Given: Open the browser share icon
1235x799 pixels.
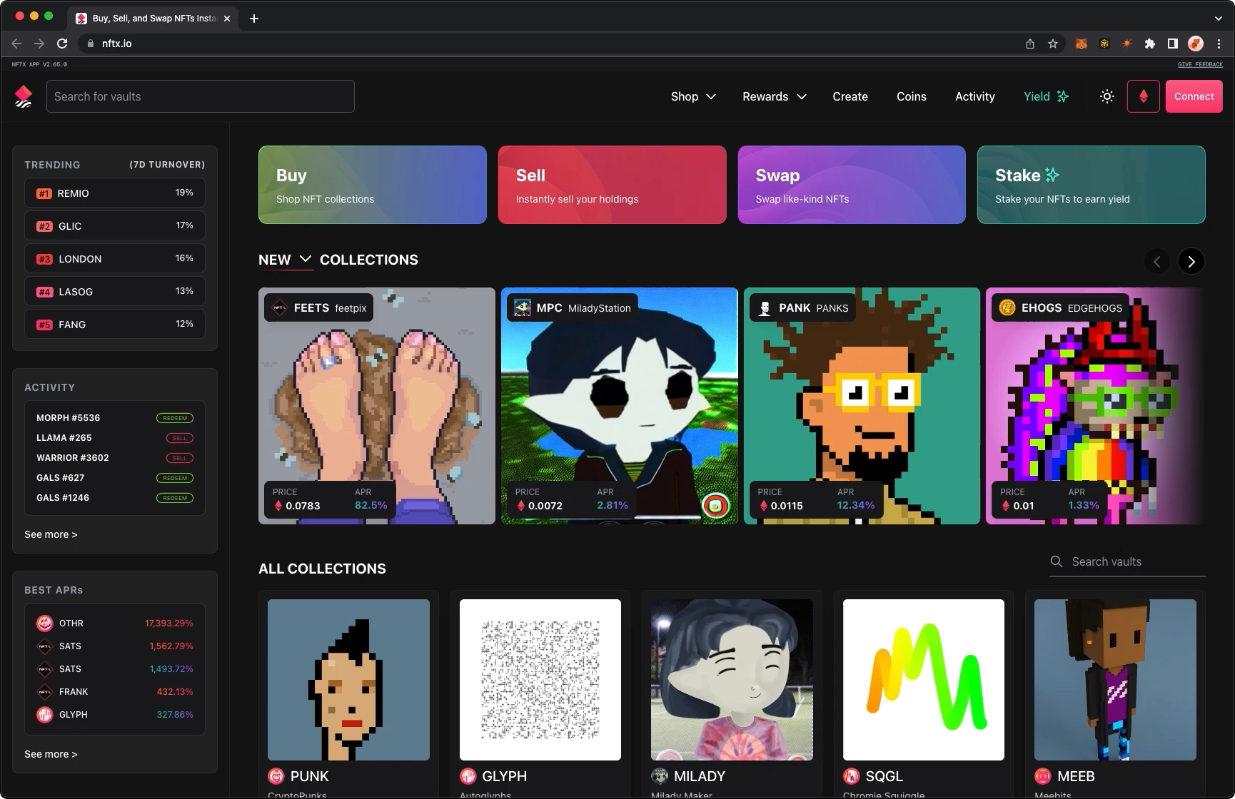Looking at the screenshot, I should (x=1030, y=44).
